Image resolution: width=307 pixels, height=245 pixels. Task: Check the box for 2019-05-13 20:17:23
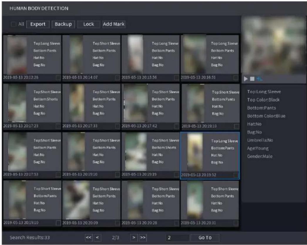pyautogui.click(x=58, y=126)
